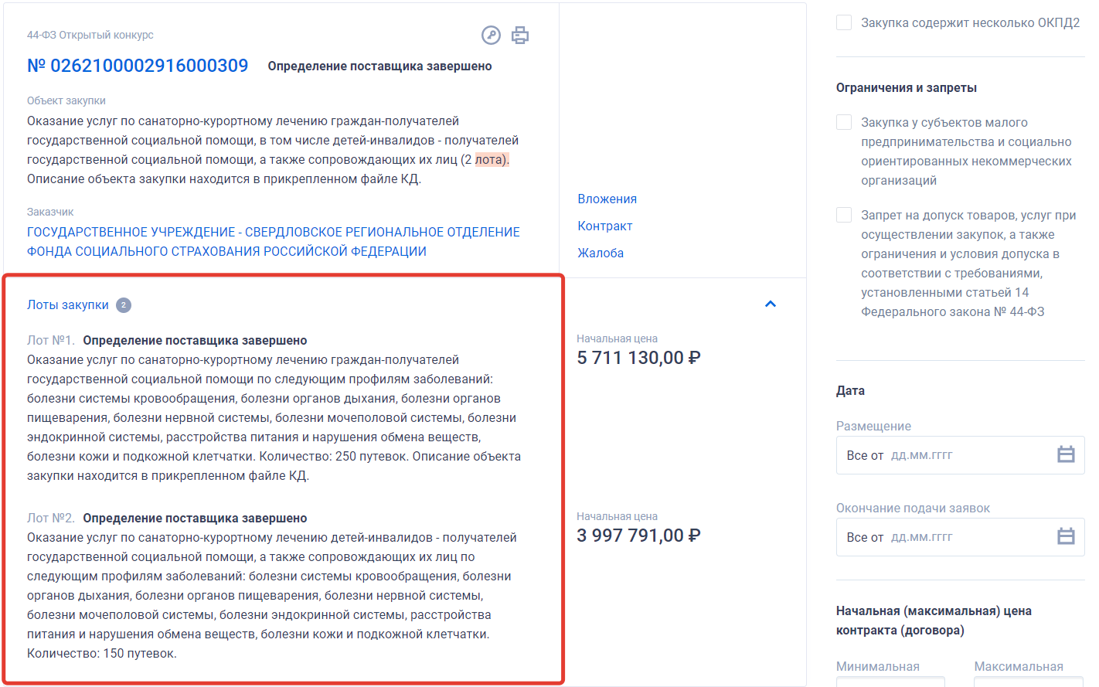File a complaint via Жалоба link
This screenshot has width=1099, height=687.
(601, 253)
